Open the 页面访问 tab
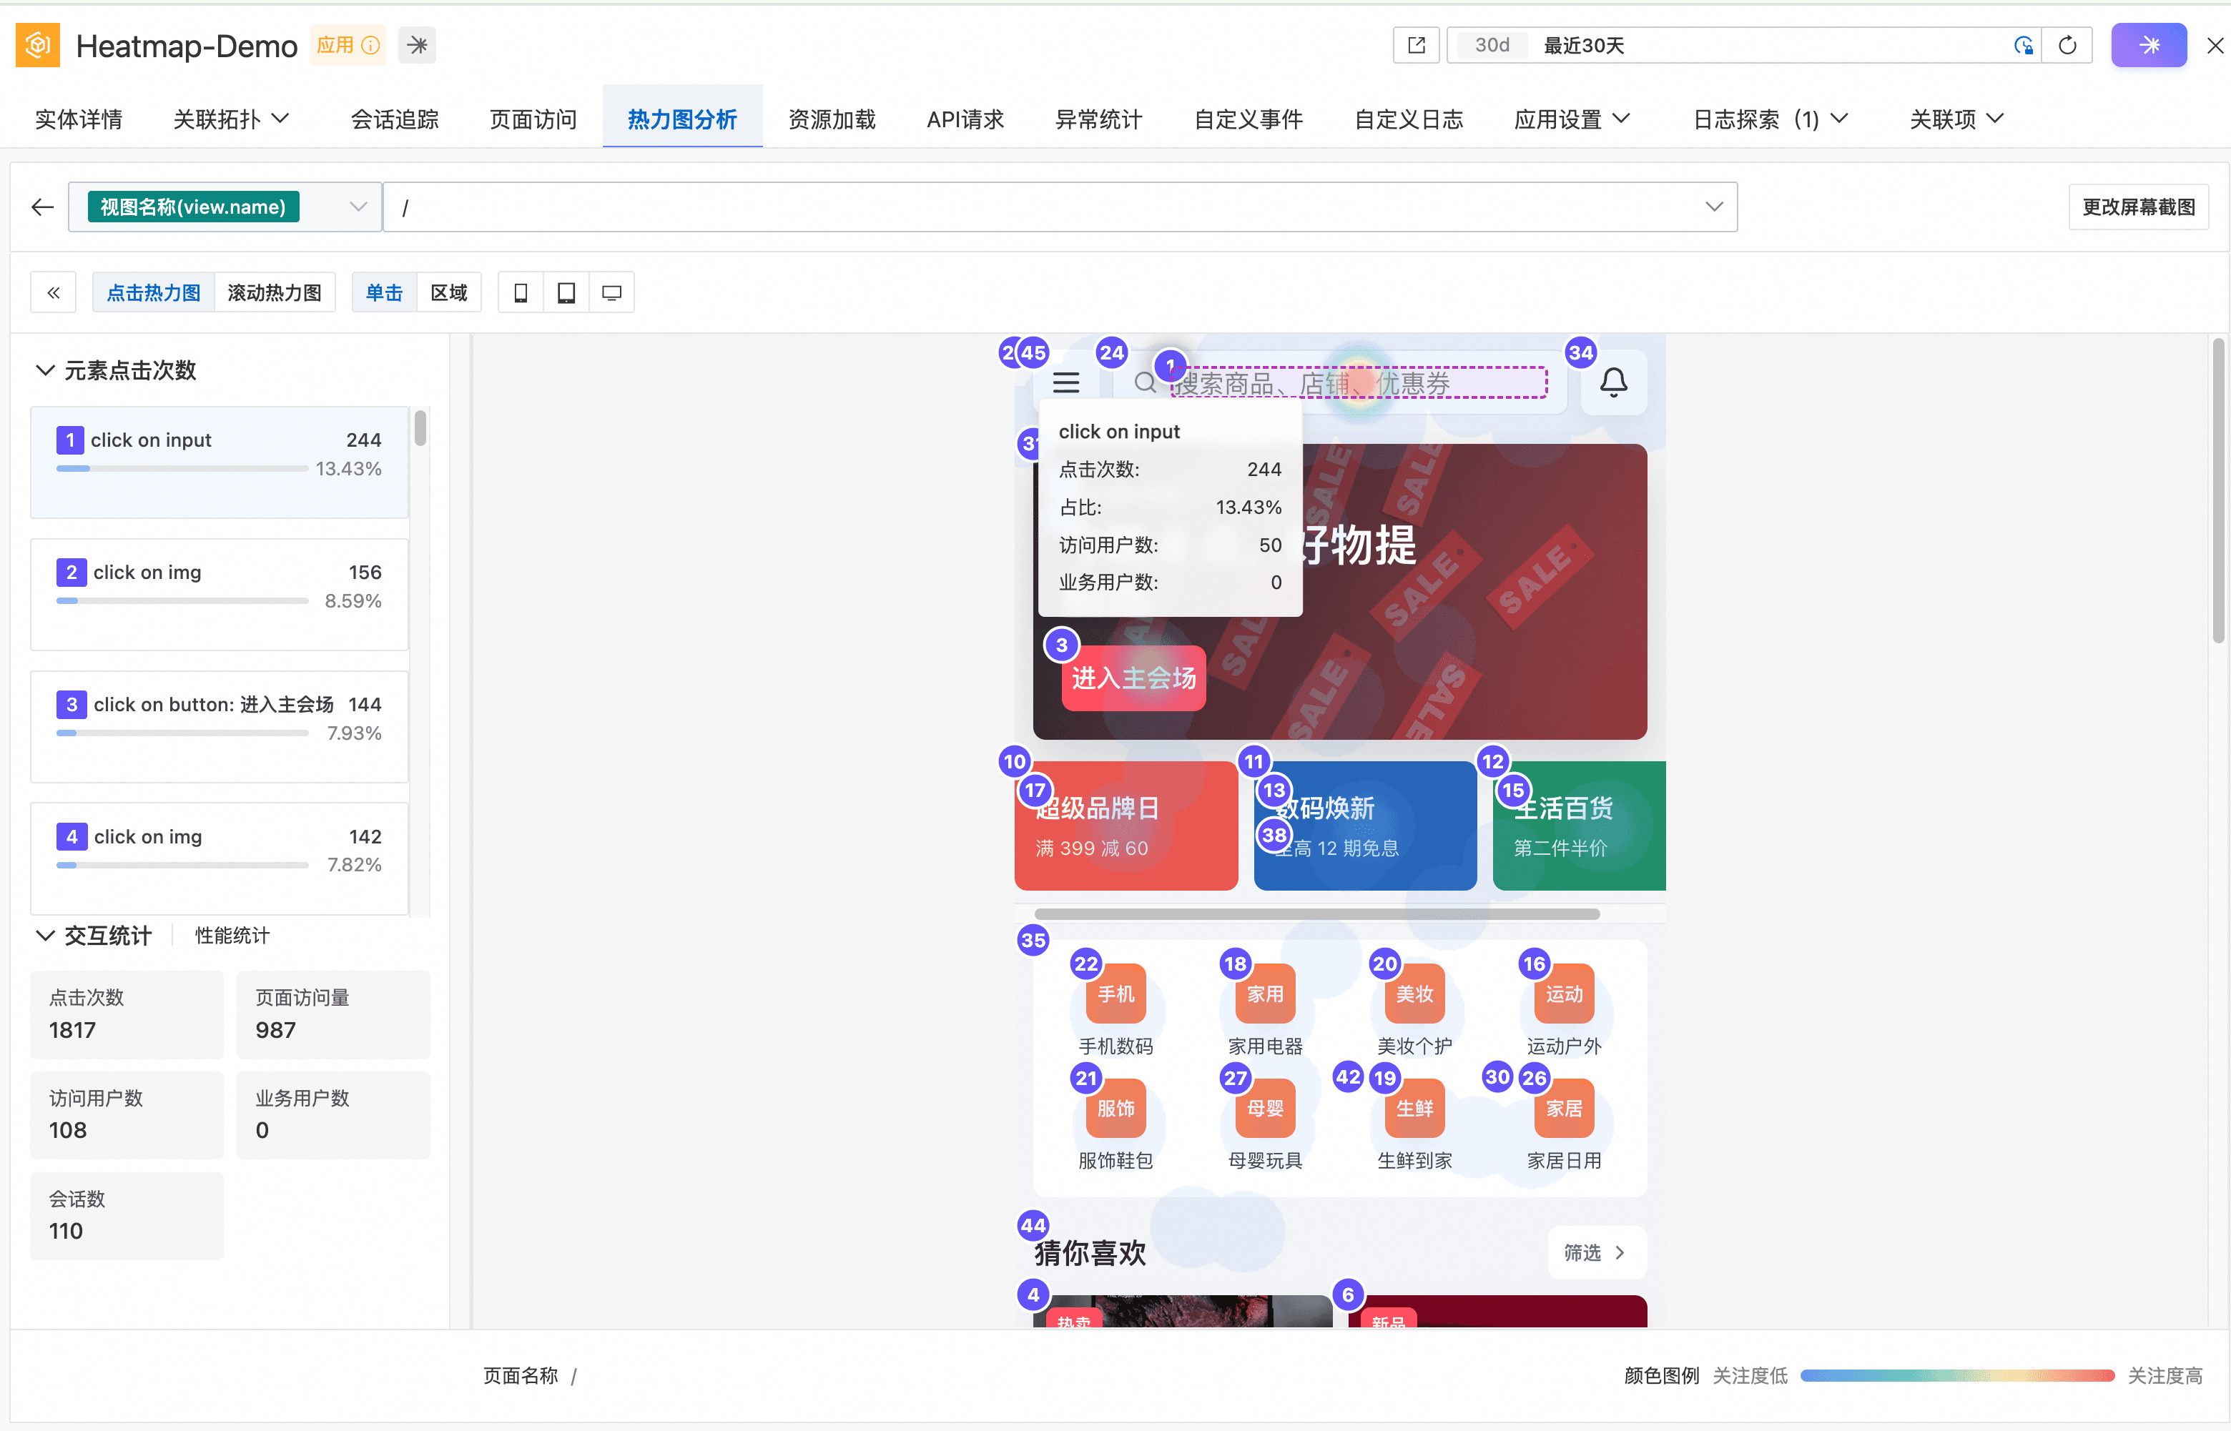This screenshot has width=2231, height=1431. 533,119
